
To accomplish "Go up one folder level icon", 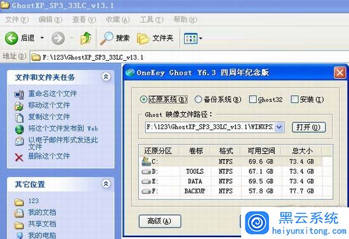I will (86, 38).
